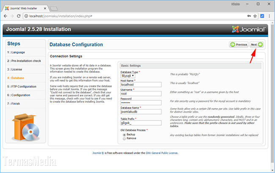Open Chrome's three-dot menu
The height and width of the screenshot is (173, 275).
tap(269, 16)
